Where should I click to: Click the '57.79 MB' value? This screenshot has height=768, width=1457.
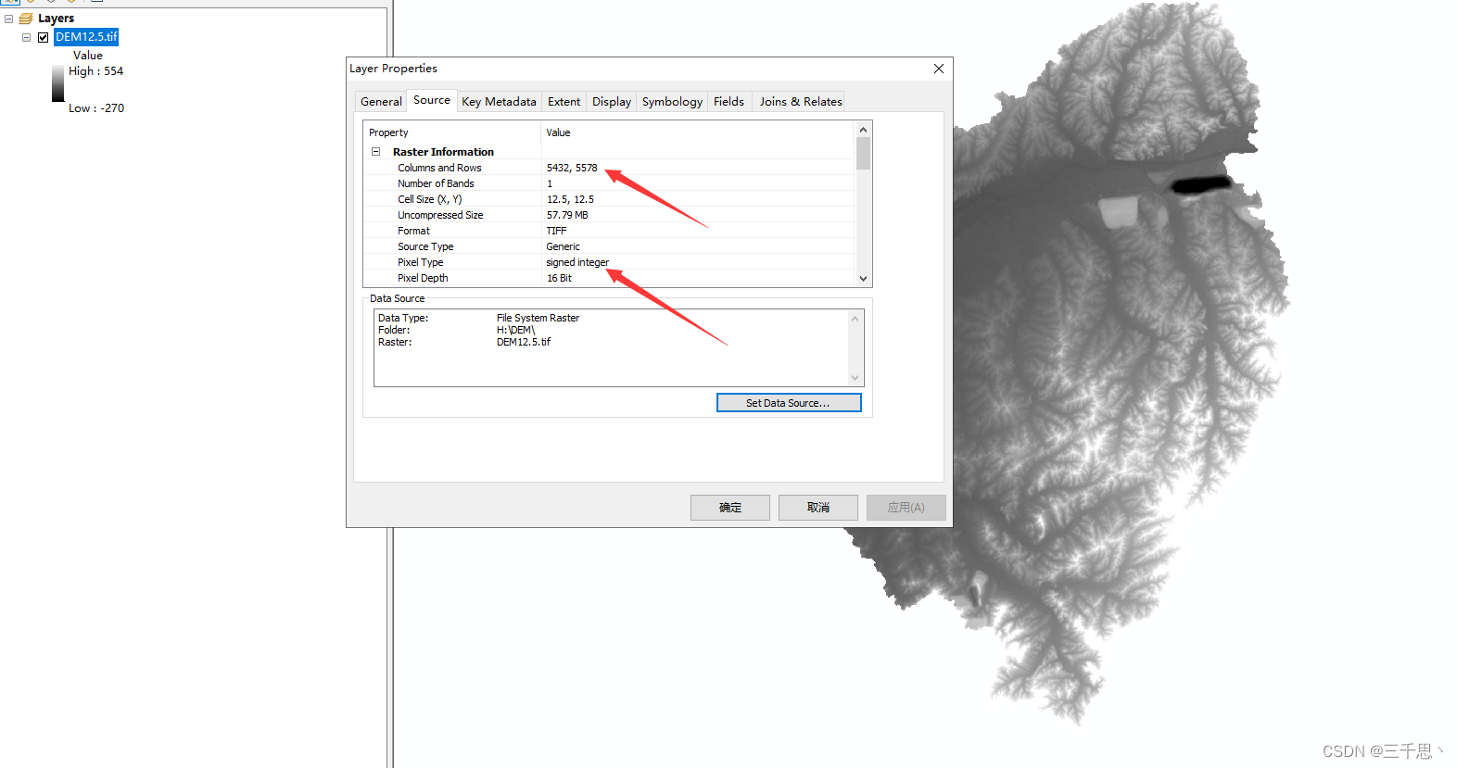[x=567, y=215]
